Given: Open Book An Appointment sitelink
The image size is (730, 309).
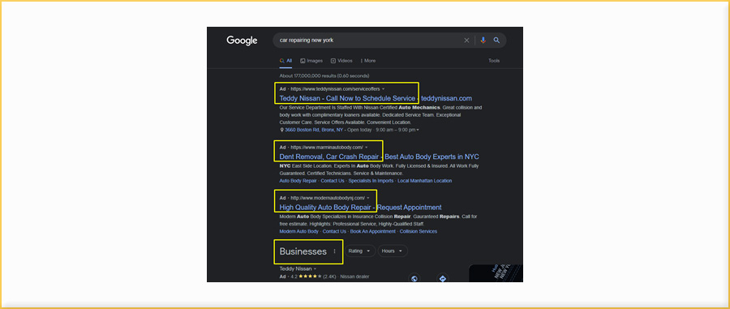Looking at the screenshot, I should pyautogui.click(x=373, y=231).
